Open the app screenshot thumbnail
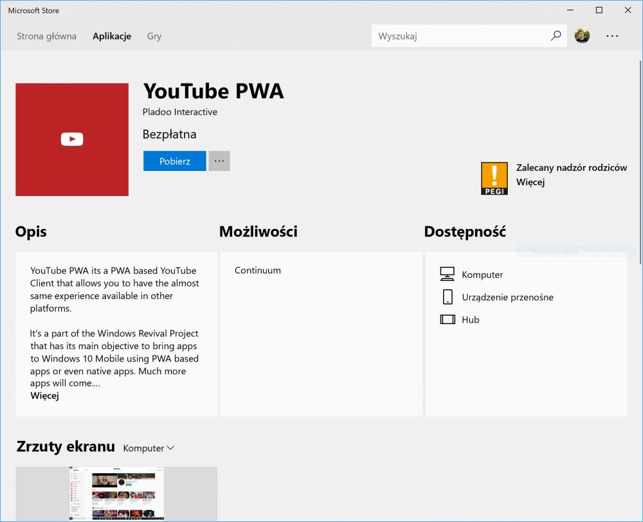Screen dimensions: 643x522 tap(116, 494)
